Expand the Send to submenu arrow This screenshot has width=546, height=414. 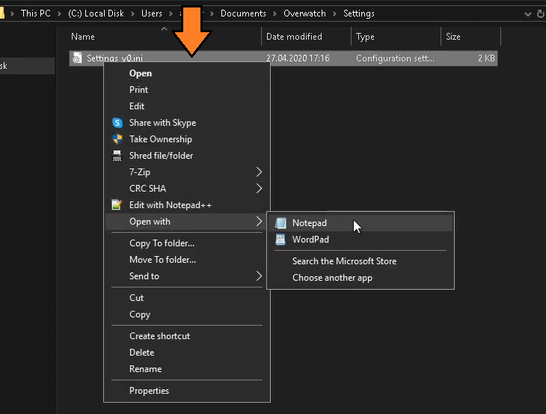pos(259,276)
